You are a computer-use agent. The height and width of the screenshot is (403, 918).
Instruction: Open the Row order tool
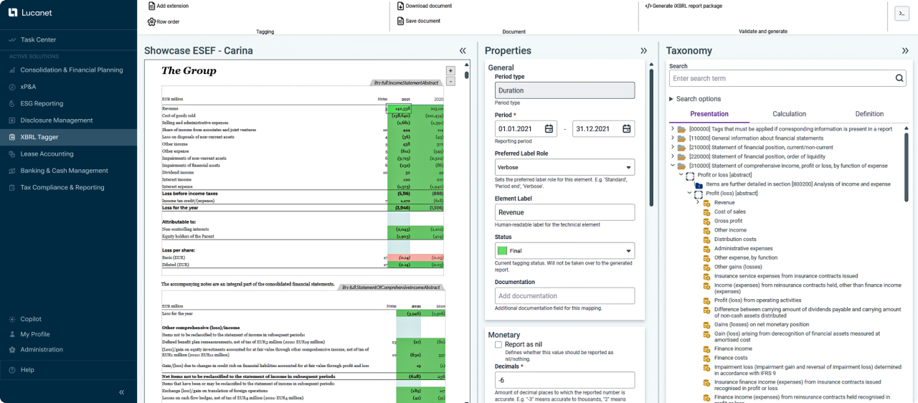pyautogui.click(x=152, y=22)
